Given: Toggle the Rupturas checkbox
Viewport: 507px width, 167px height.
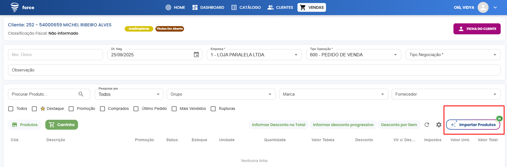Looking at the screenshot, I should 213,109.
